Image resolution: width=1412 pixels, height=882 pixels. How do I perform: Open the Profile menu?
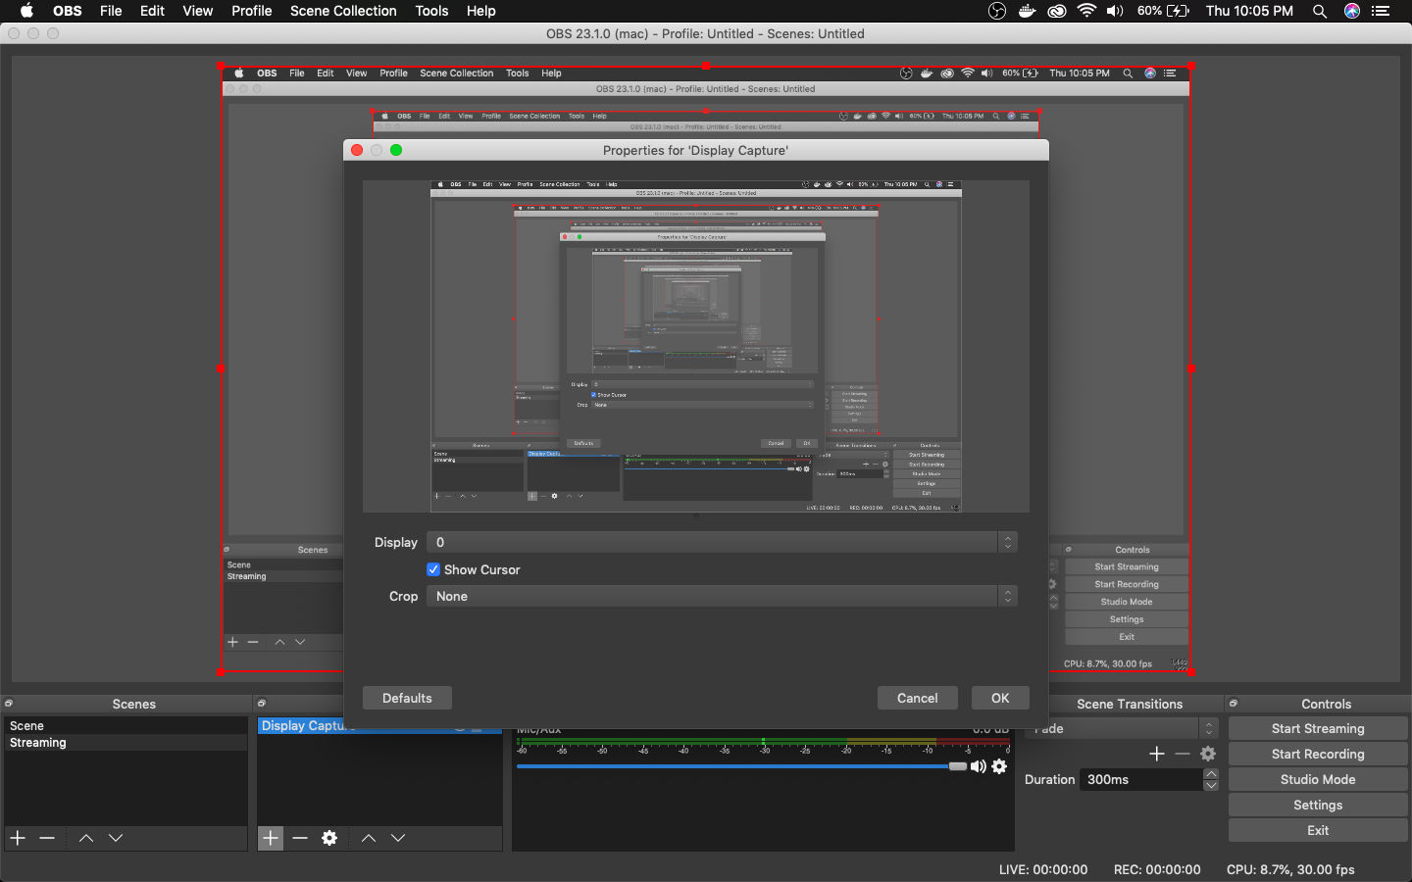coord(252,11)
